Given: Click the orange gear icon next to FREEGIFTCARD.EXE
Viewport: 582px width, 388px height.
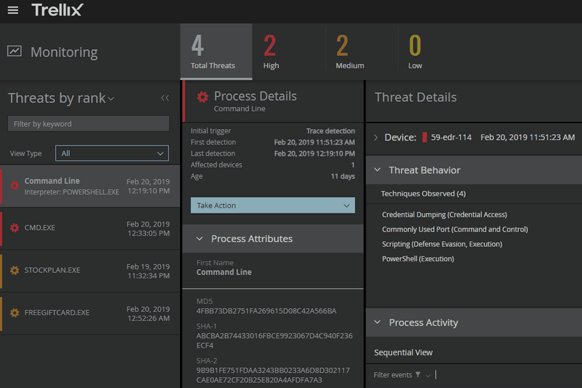Looking at the screenshot, I should coord(15,313).
